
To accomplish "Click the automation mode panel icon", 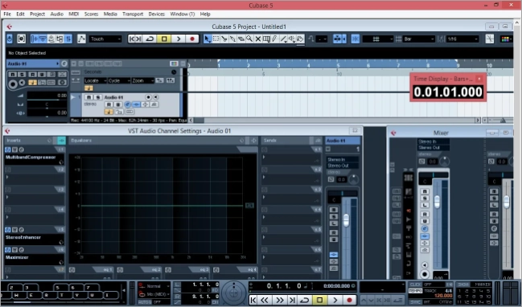I will pyautogui.click(x=81, y=39).
